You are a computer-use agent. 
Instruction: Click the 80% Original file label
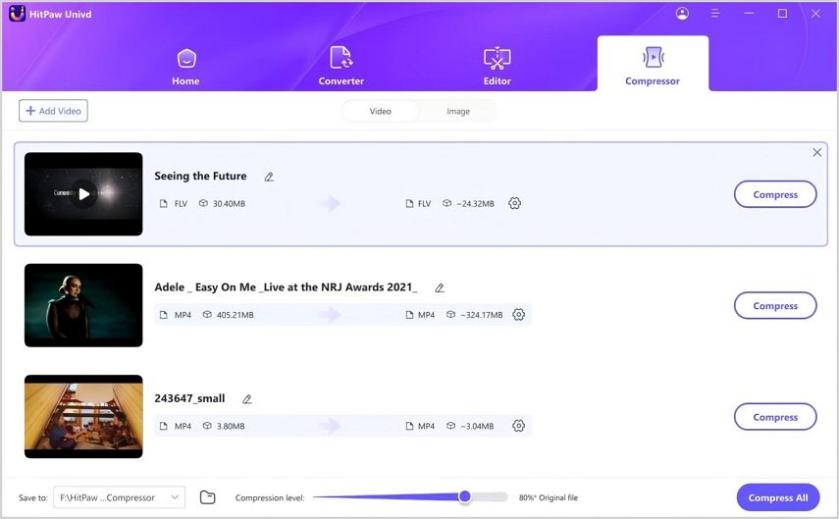549,497
